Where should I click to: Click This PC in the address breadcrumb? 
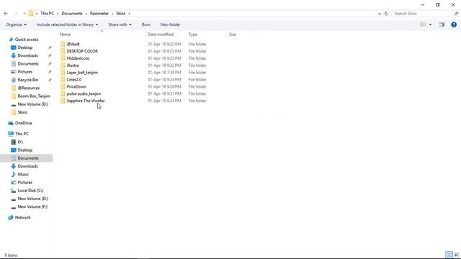click(x=47, y=14)
